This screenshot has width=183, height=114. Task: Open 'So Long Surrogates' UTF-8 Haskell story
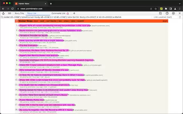[x=47, y=110]
